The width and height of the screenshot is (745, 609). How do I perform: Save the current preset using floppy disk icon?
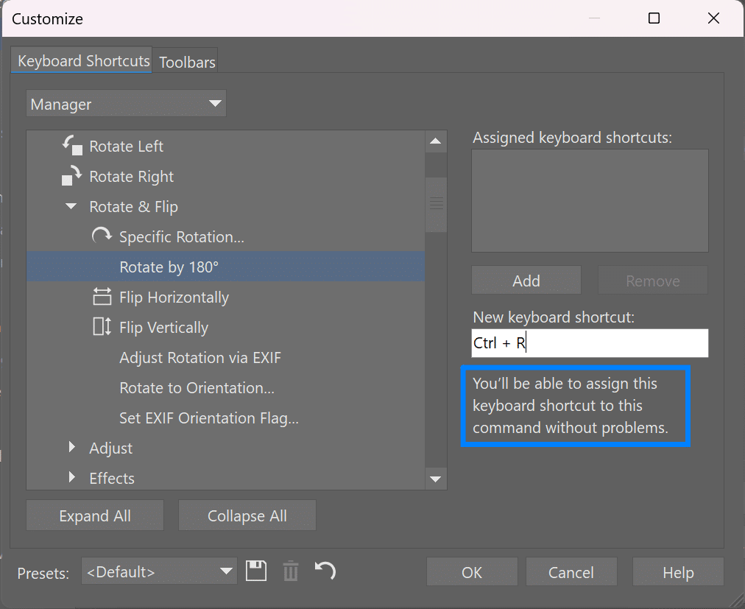256,571
